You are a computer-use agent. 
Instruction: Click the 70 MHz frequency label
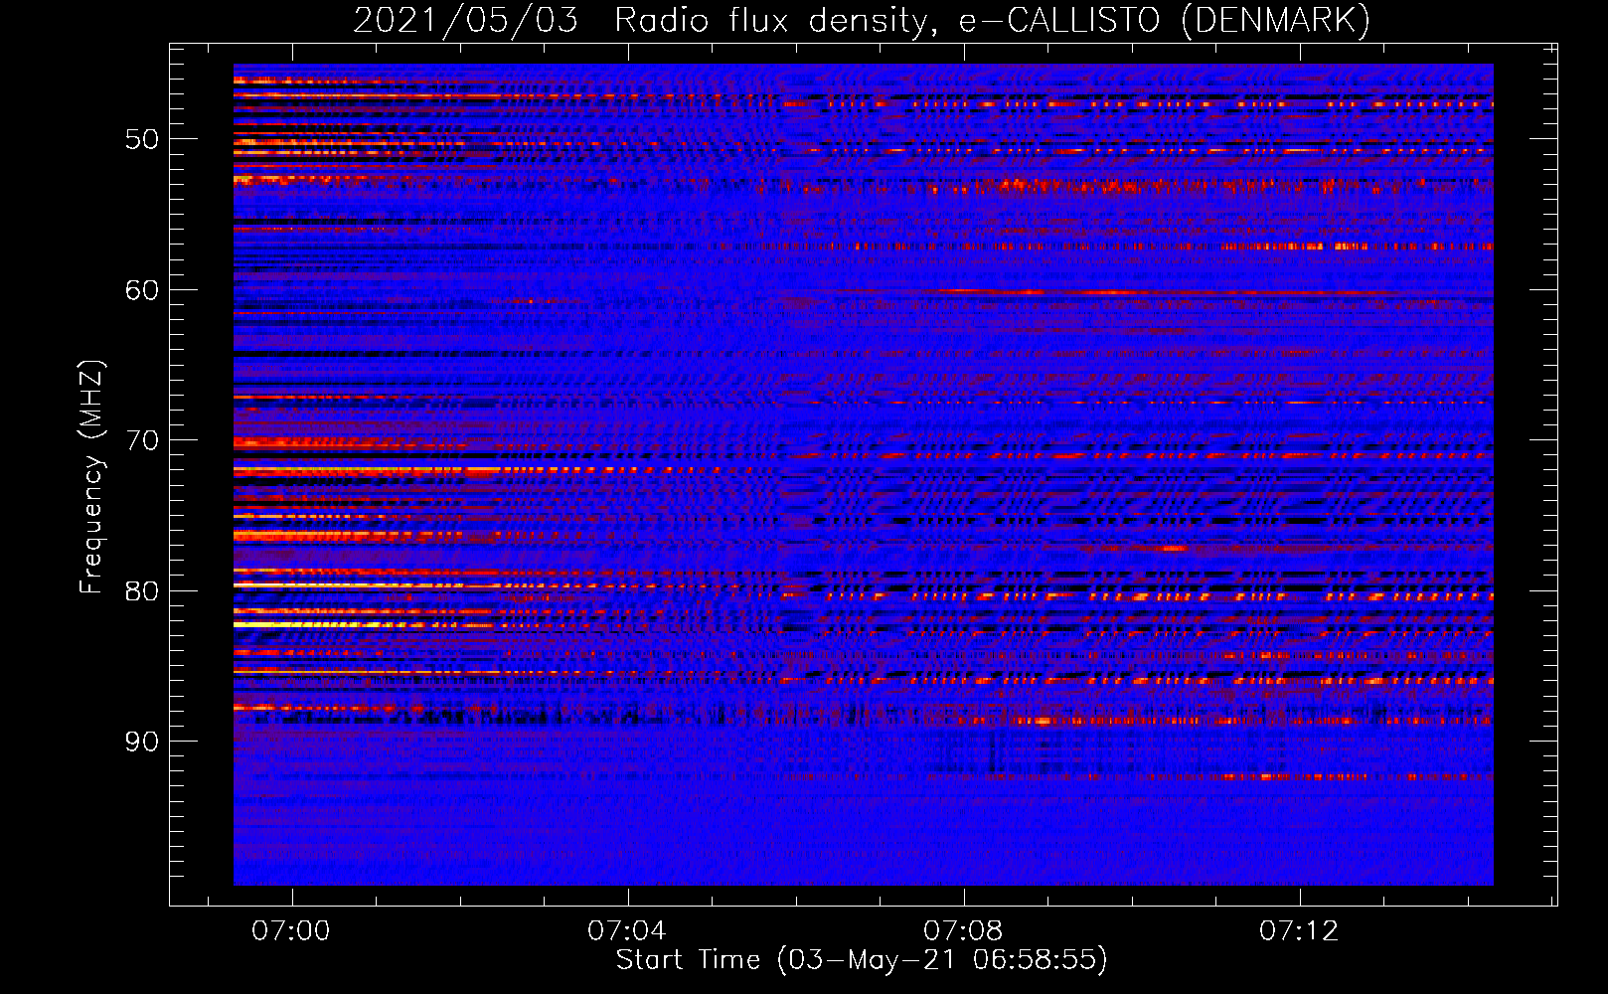point(142,440)
